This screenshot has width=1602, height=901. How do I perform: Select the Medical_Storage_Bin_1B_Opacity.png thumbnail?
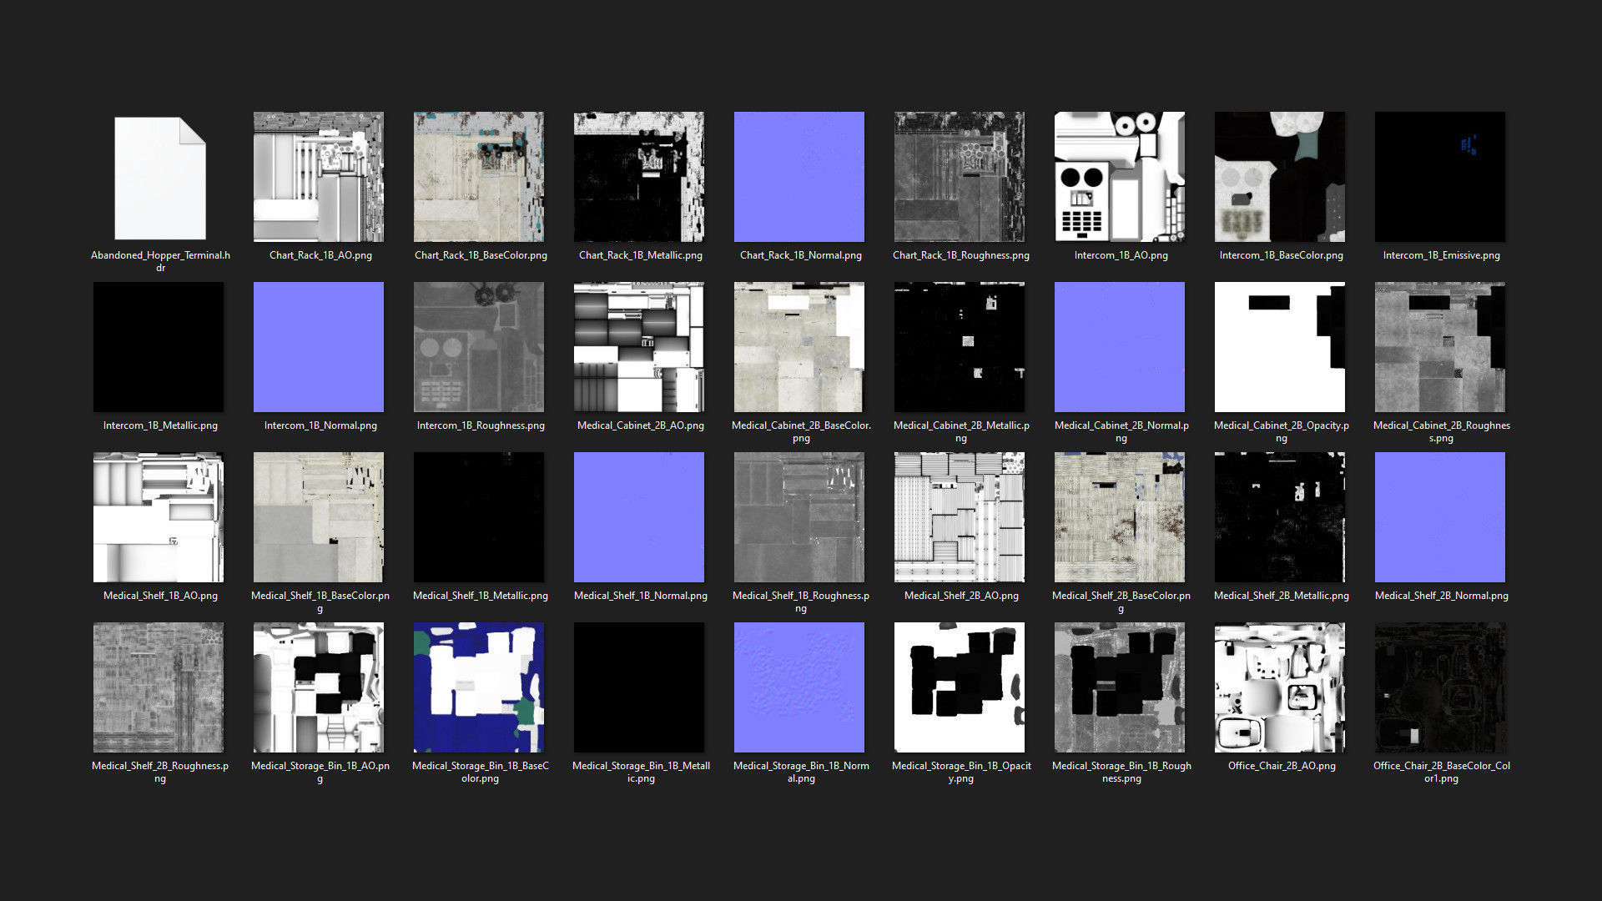(x=960, y=687)
